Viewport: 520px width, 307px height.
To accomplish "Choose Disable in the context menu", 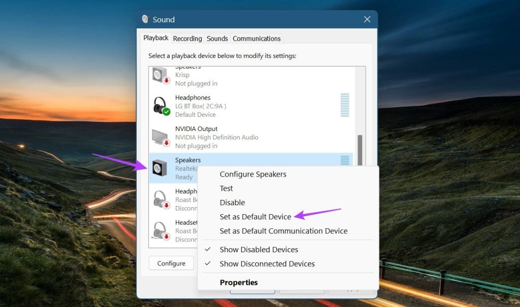I will pos(288,202).
